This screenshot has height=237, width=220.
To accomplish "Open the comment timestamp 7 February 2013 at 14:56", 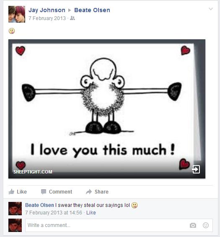I will [54, 213].
